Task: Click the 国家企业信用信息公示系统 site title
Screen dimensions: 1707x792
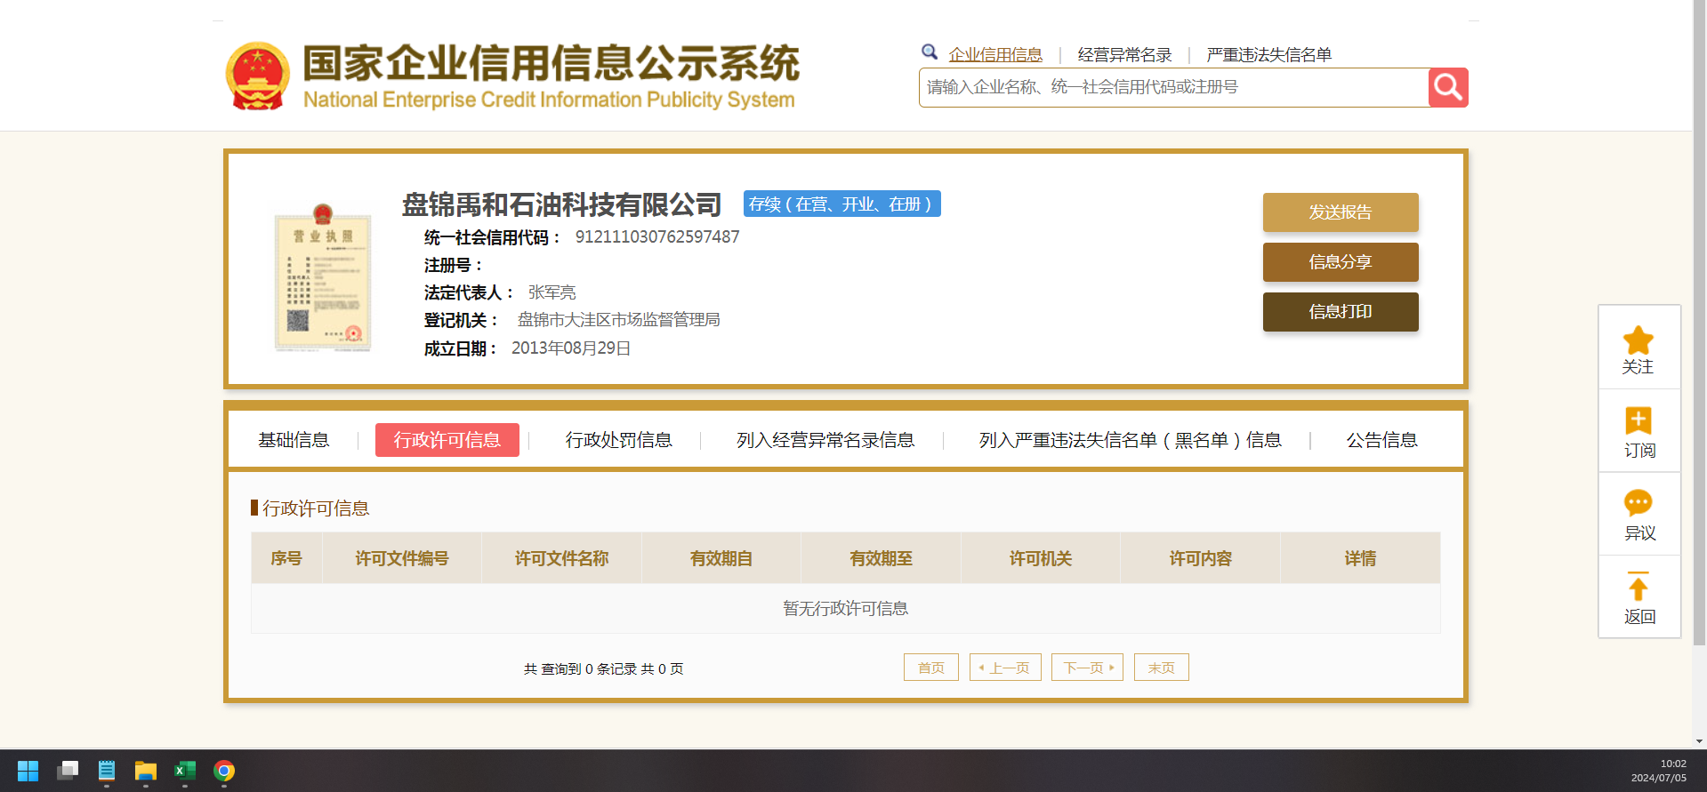Action: pyautogui.click(x=552, y=64)
